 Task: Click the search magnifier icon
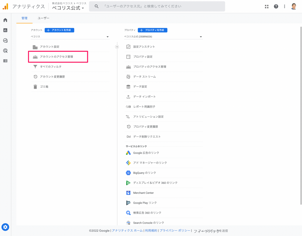(96, 6)
